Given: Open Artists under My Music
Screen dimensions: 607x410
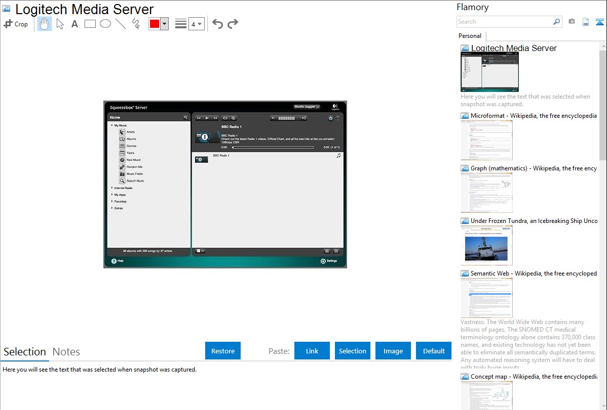Looking at the screenshot, I should click(127, 132).
